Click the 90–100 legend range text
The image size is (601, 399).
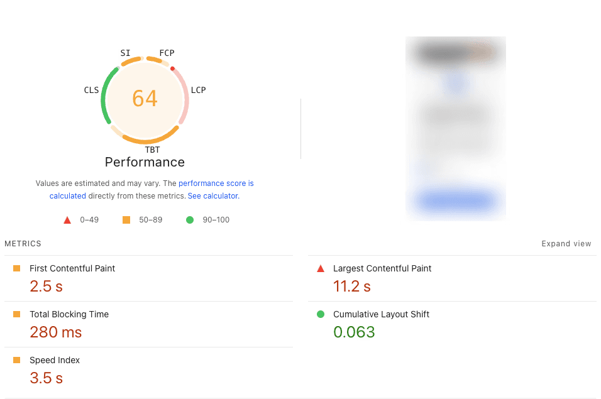click(216, 220)
